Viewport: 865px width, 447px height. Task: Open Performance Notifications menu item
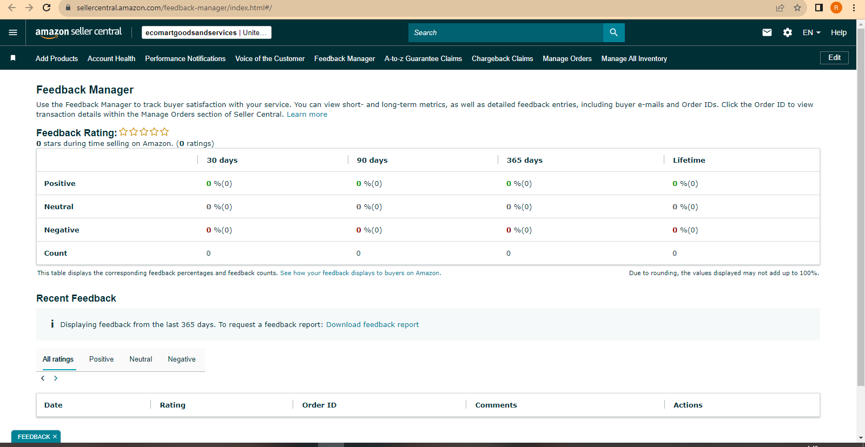tap(185, 58)
